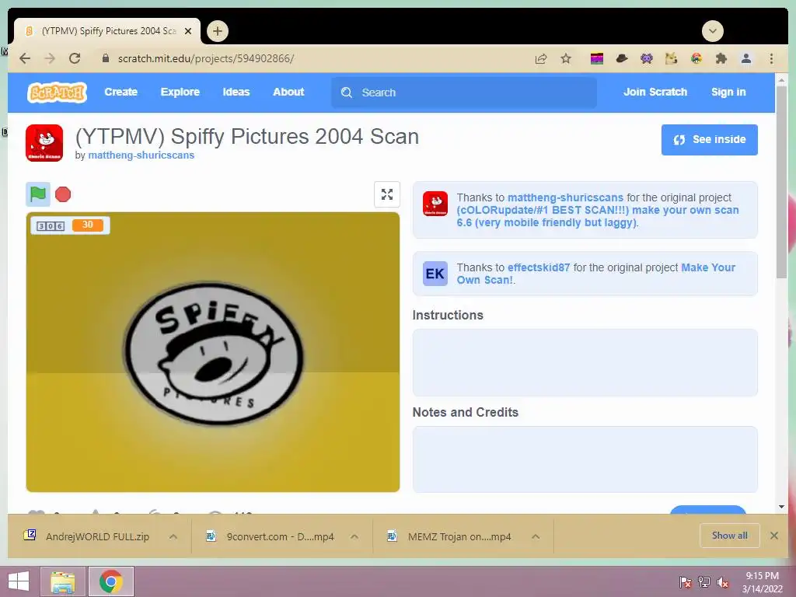Click the network tray icon
This screenshot has height=597, width=796.
(703, 582)
